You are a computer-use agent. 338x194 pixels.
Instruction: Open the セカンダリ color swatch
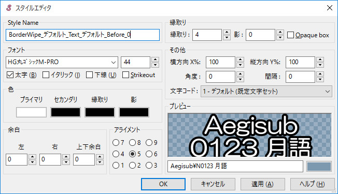[x=65, y=112]
